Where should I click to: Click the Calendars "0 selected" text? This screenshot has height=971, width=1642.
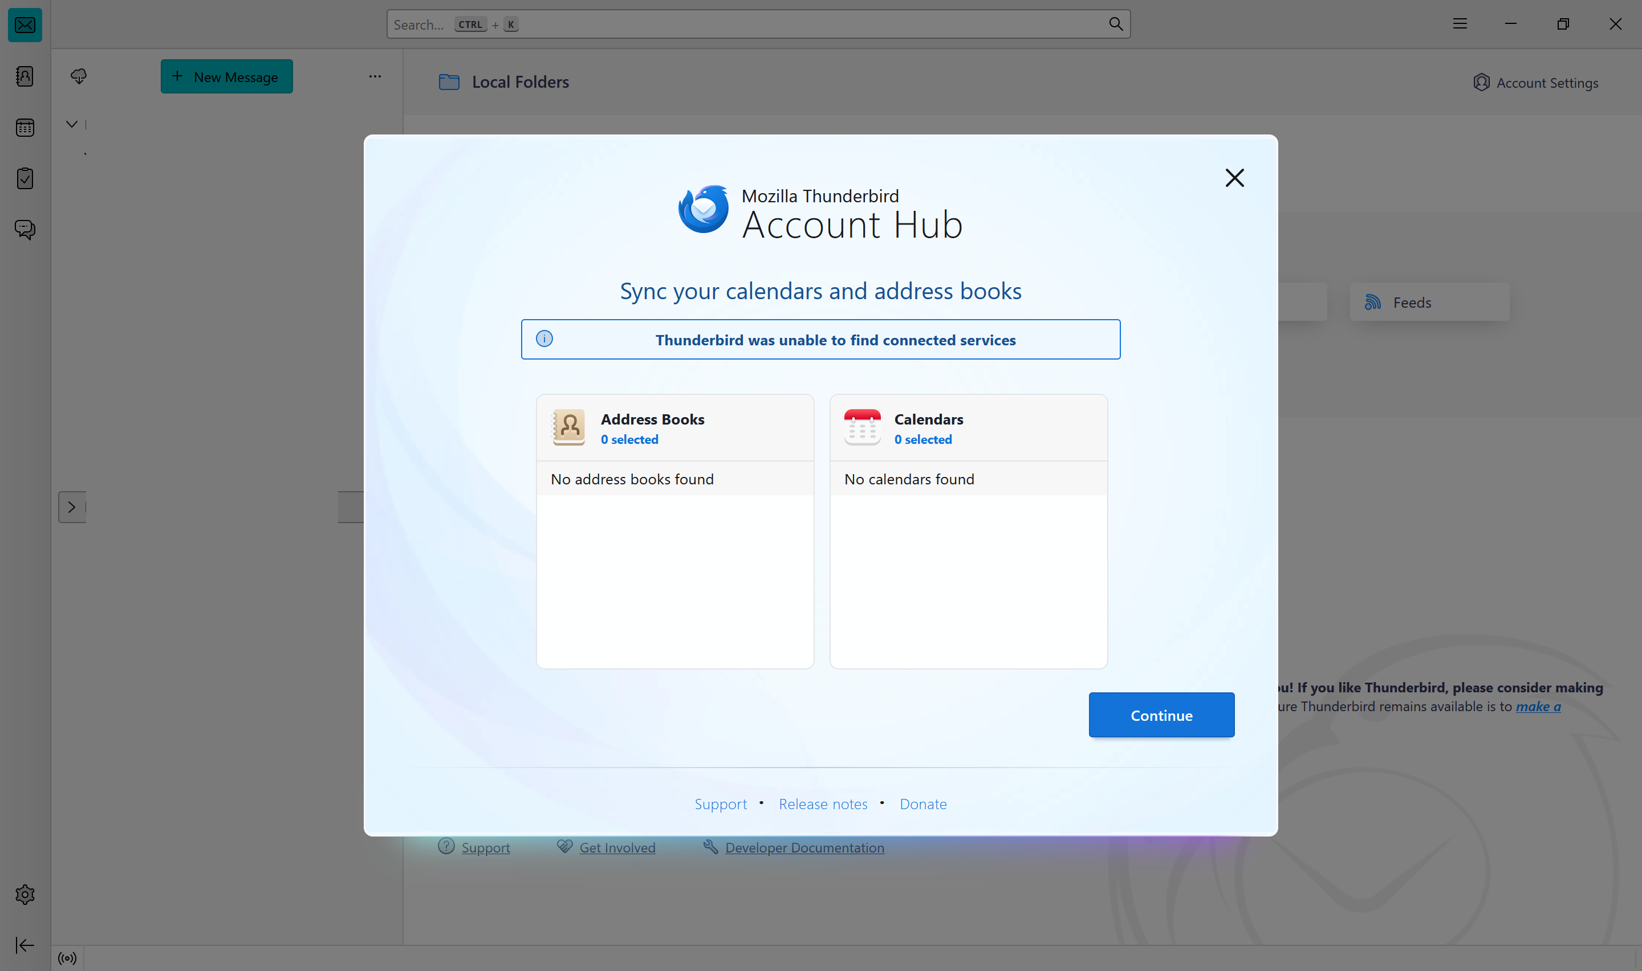[x=922, y=440]
